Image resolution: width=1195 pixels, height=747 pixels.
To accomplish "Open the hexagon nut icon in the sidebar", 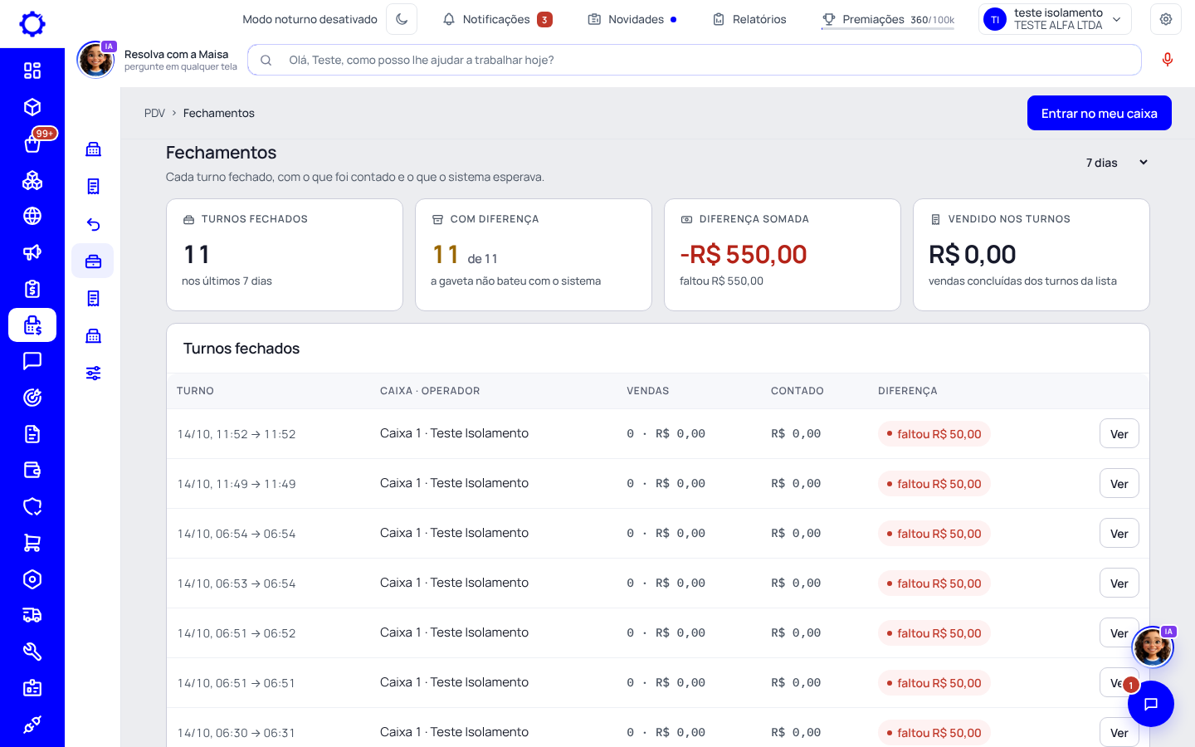I will pyautogui.click(x=32, y=579).
